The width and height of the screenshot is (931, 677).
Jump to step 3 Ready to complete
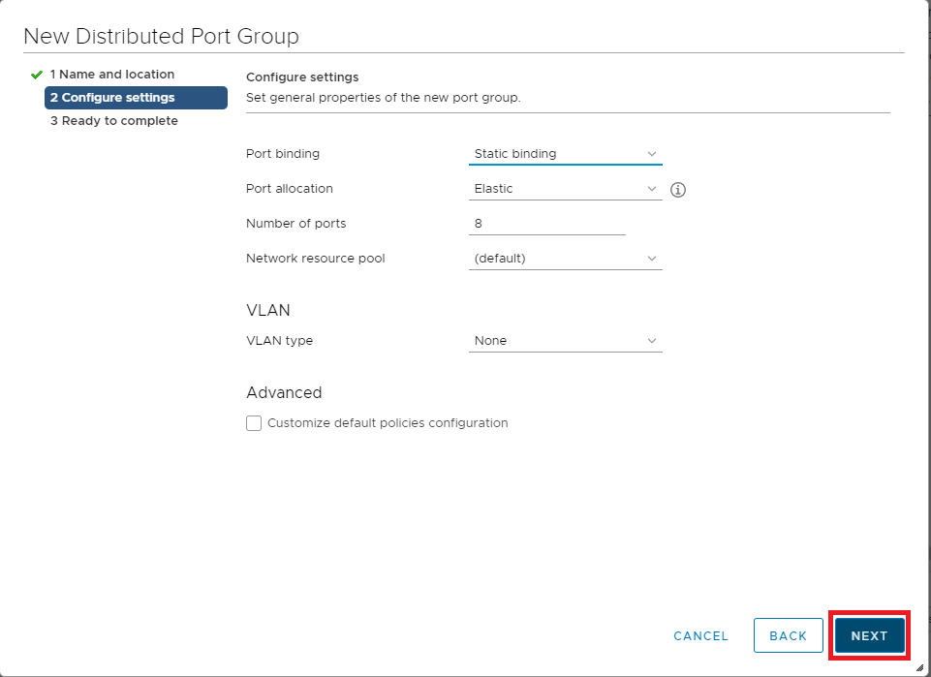point(114,121)
